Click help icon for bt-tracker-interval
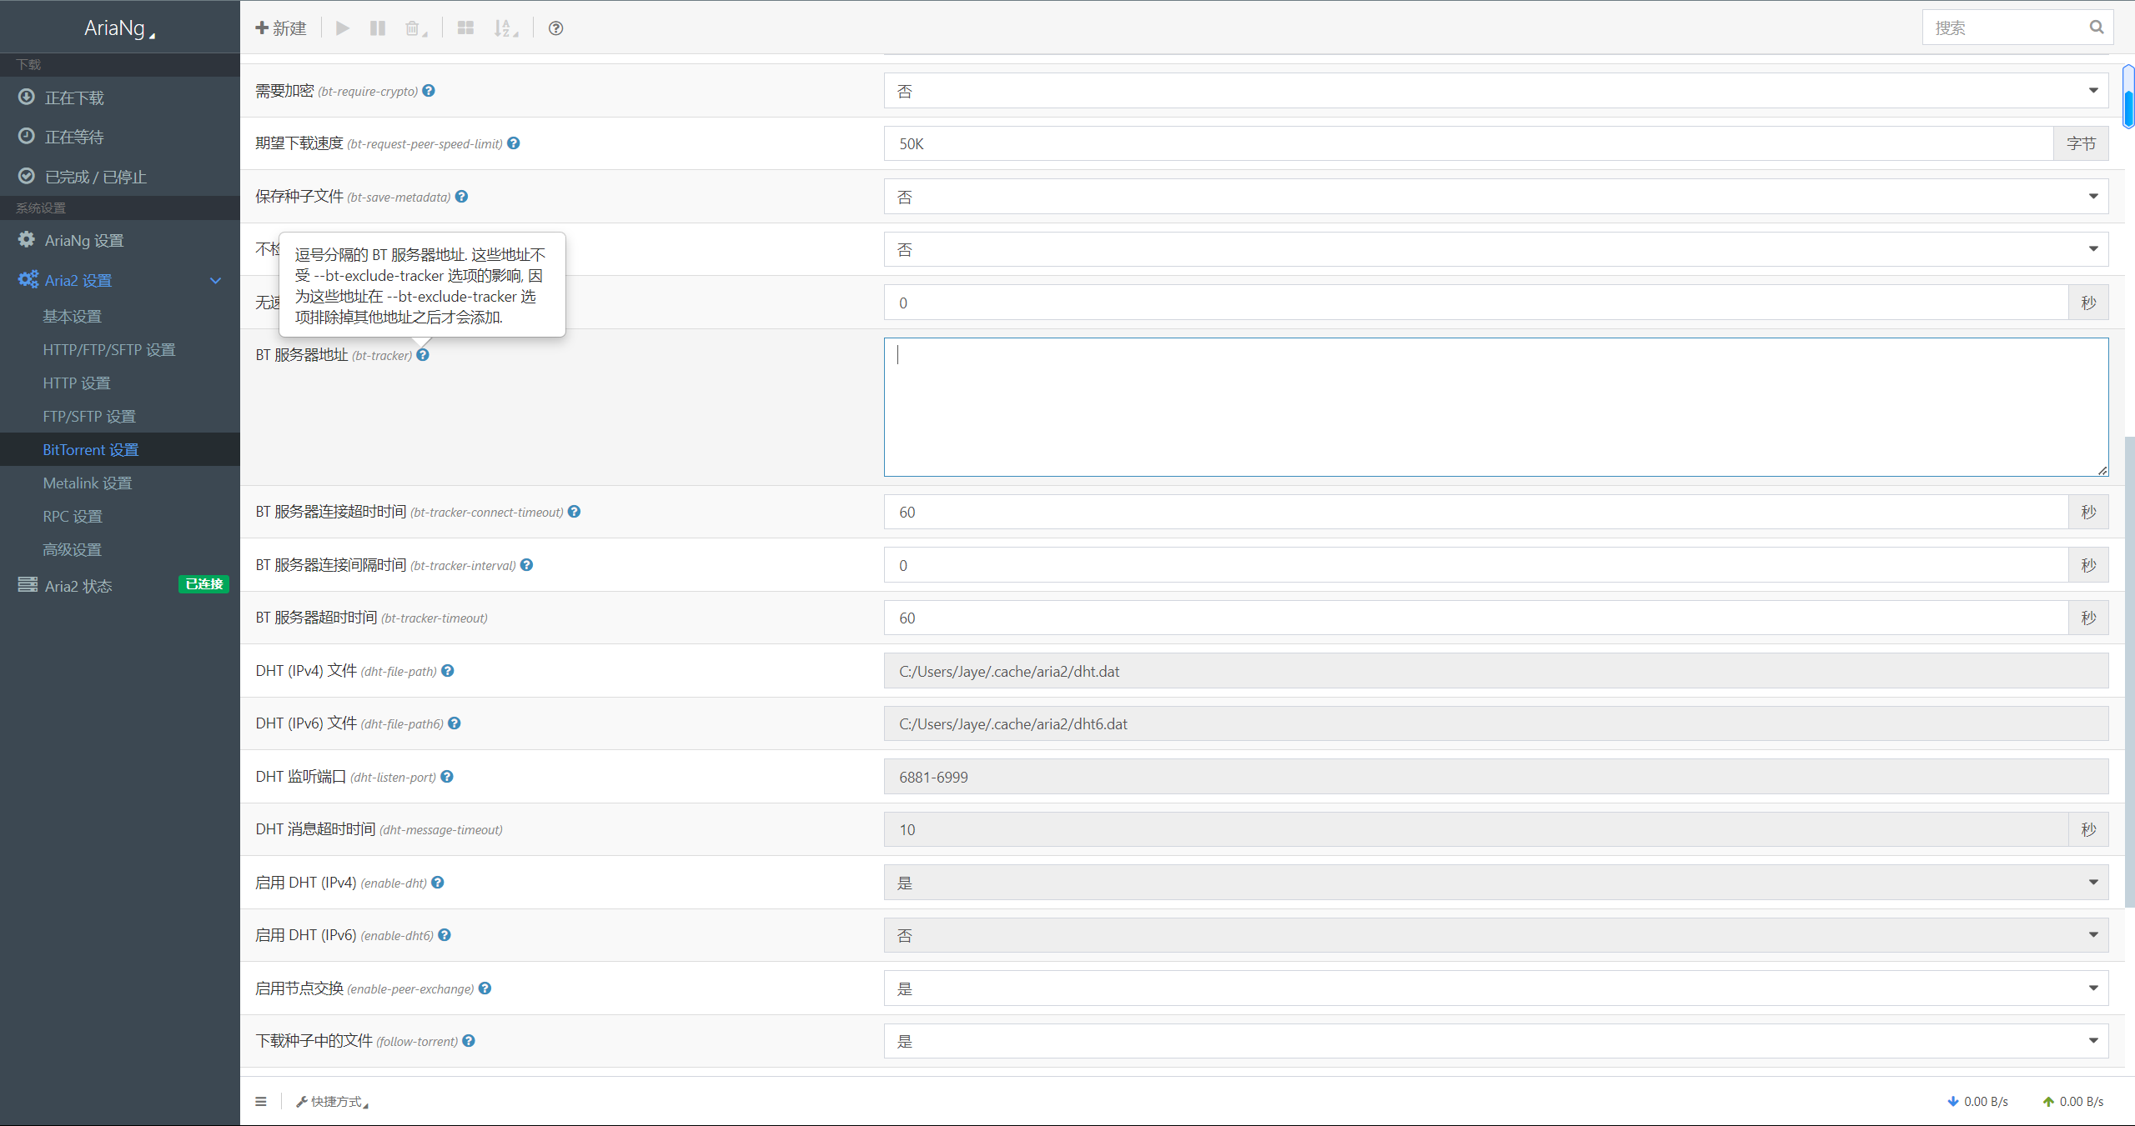The width and height of the screenshot is (2135, 1126). (x=527, y=565)
